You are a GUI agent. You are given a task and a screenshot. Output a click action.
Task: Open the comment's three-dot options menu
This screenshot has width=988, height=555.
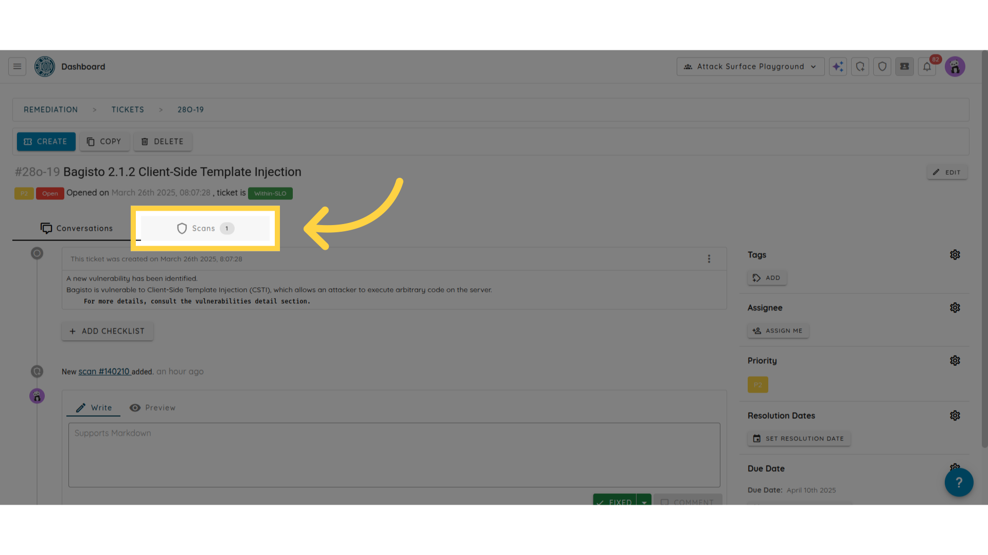click(709, 259)
